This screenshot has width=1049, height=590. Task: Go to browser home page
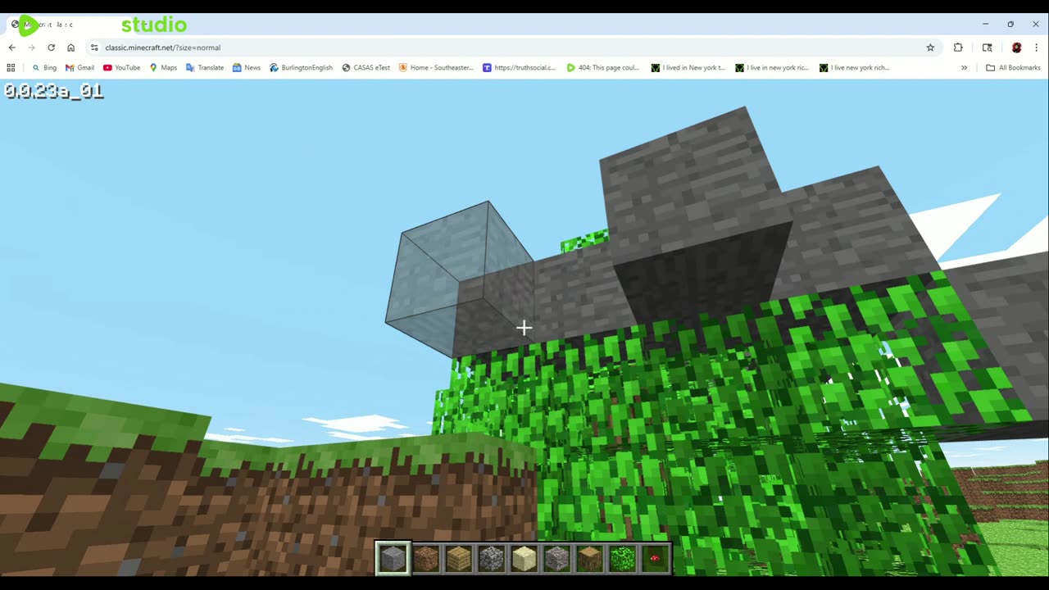click(x=70, y=48)
